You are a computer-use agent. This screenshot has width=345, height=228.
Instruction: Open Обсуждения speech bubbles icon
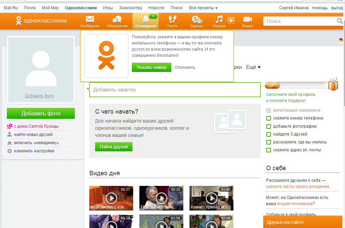pos(117,20)
